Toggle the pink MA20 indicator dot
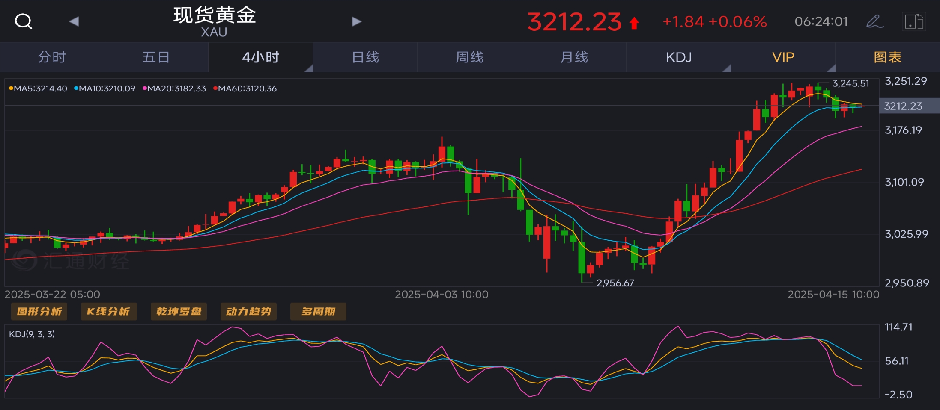Viewport: 940px width, 410px height. [x=145, y=88]
